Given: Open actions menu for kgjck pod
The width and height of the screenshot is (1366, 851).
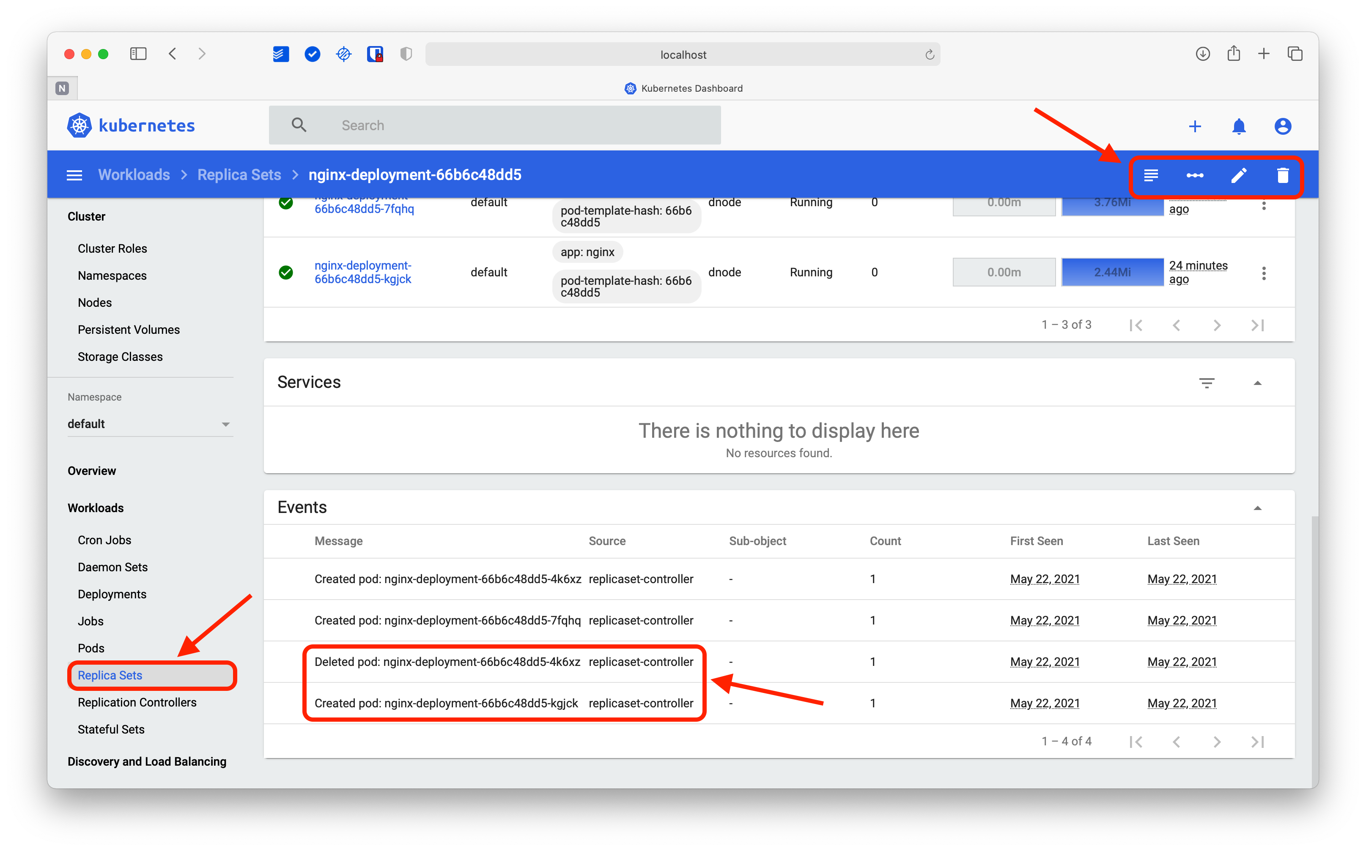Looking at the screenshot, I should (x=1264, y=273).
